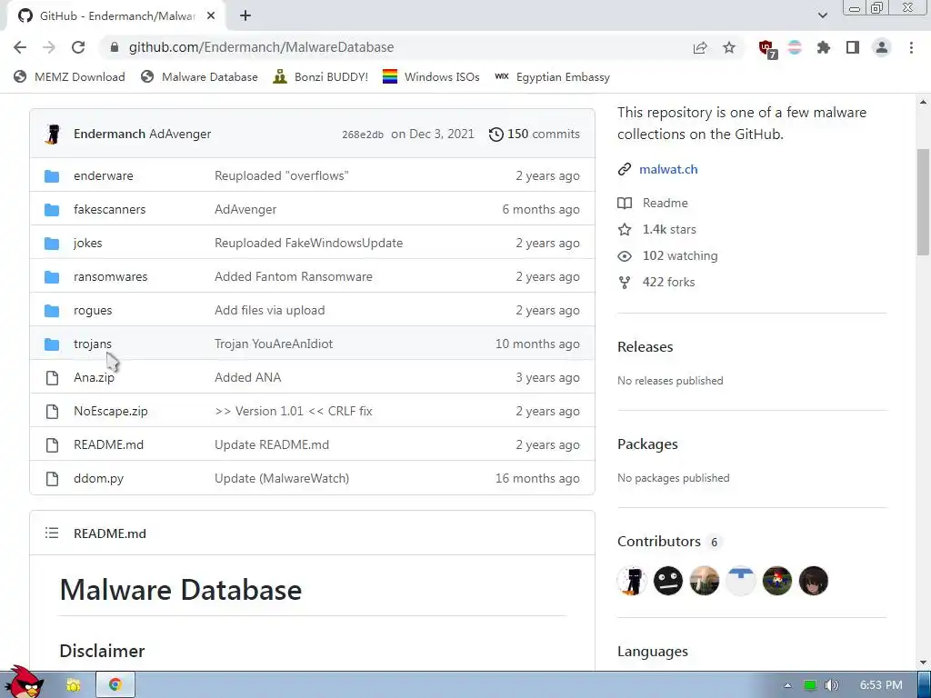
Task: Open the fakescanners folder
Action: pos(109,210)
